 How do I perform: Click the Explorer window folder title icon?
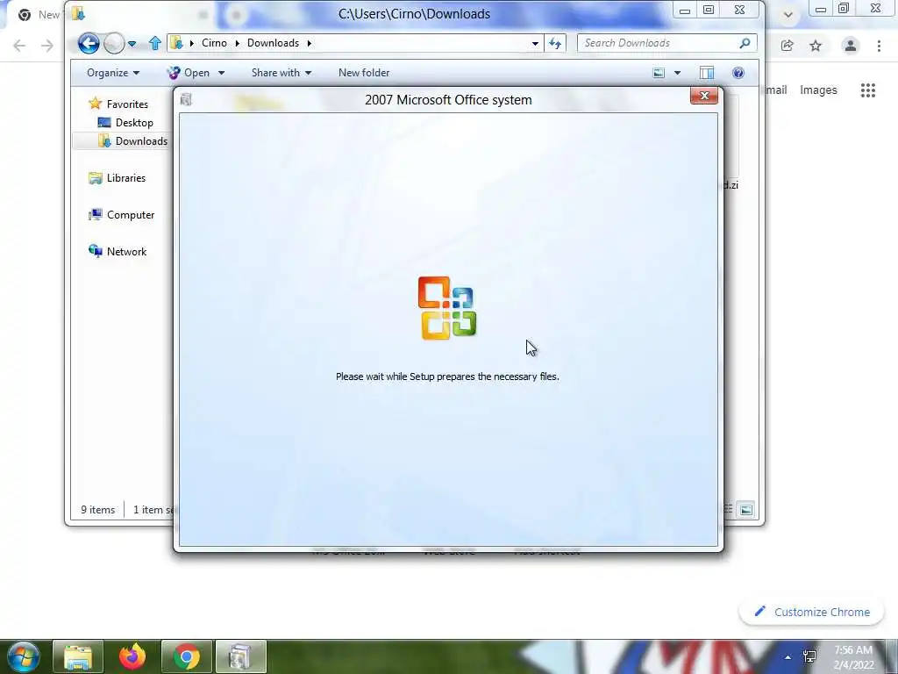79,13
